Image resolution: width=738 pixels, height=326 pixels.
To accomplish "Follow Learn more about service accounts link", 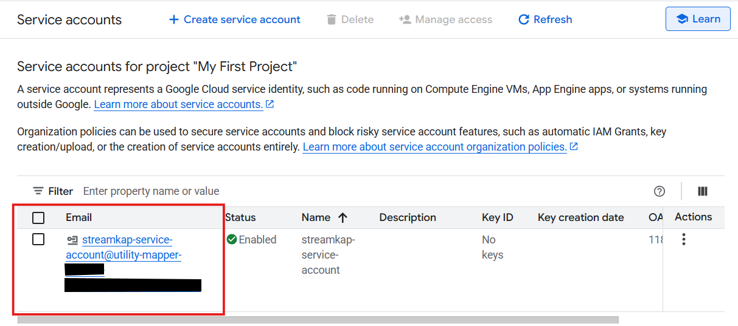I will (178, 104).
